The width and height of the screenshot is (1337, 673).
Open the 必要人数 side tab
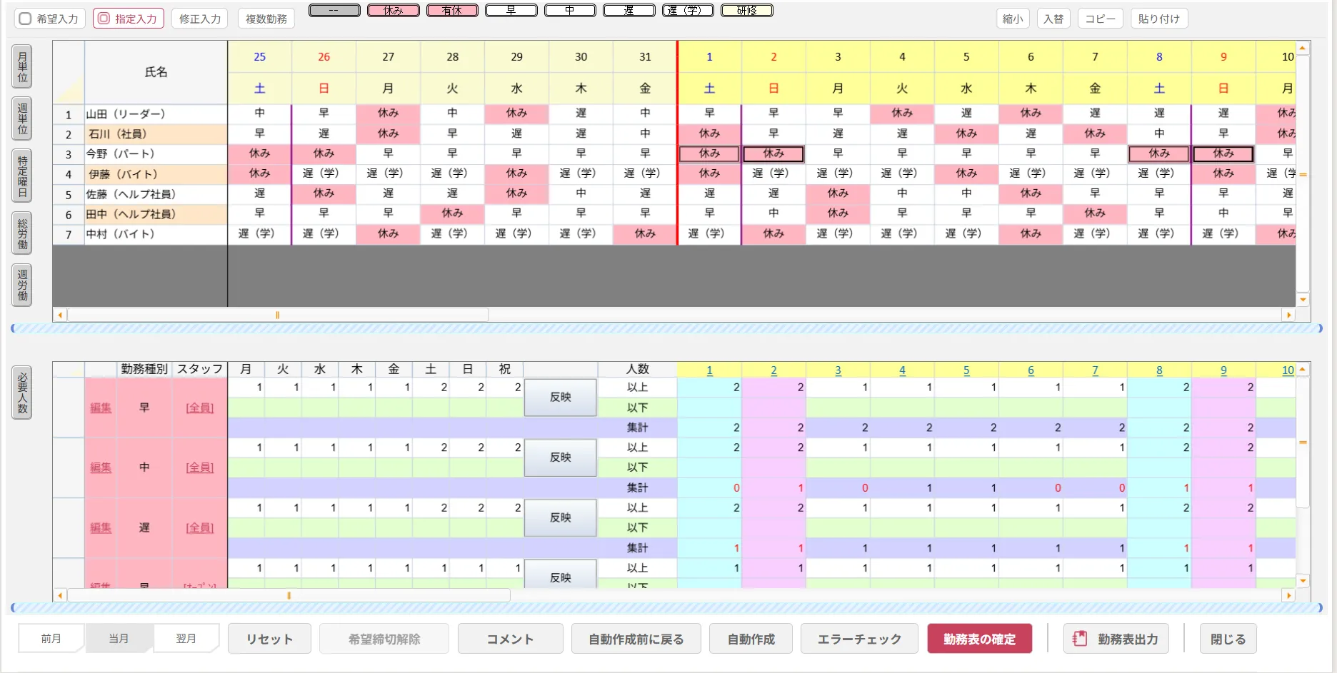tap(22, 393)
